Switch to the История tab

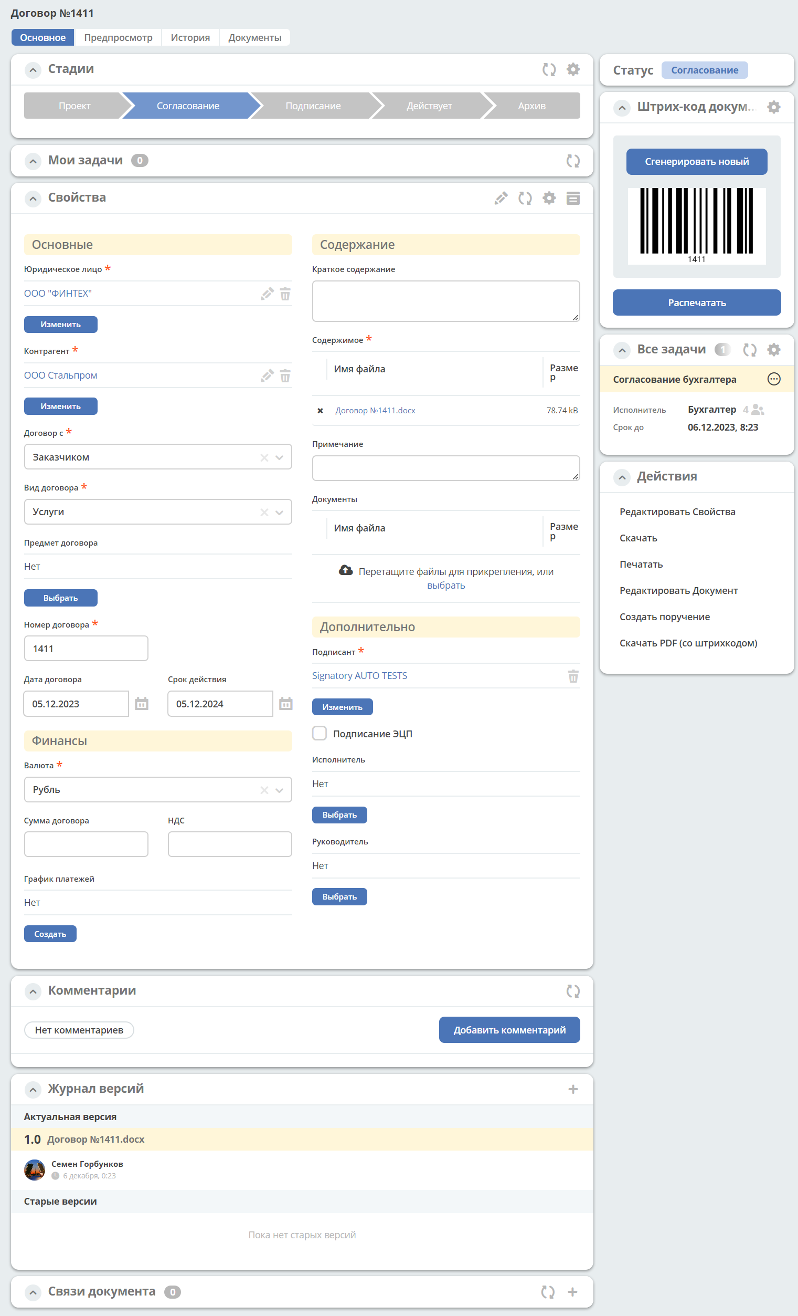click(190, 37)
